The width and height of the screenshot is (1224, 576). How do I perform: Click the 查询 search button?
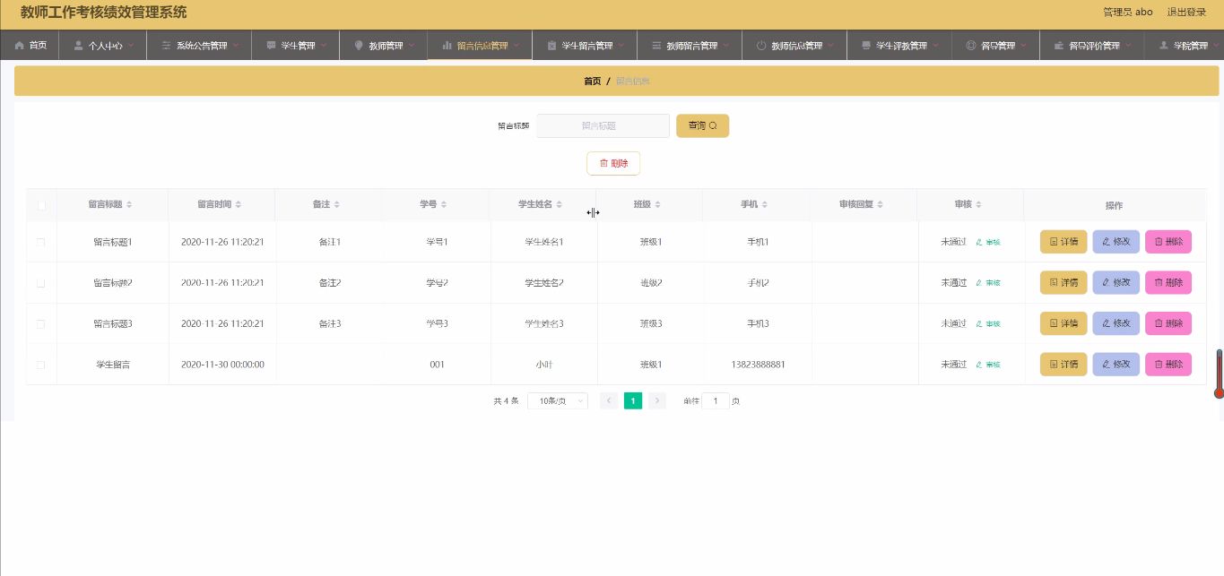coord(702,125)
